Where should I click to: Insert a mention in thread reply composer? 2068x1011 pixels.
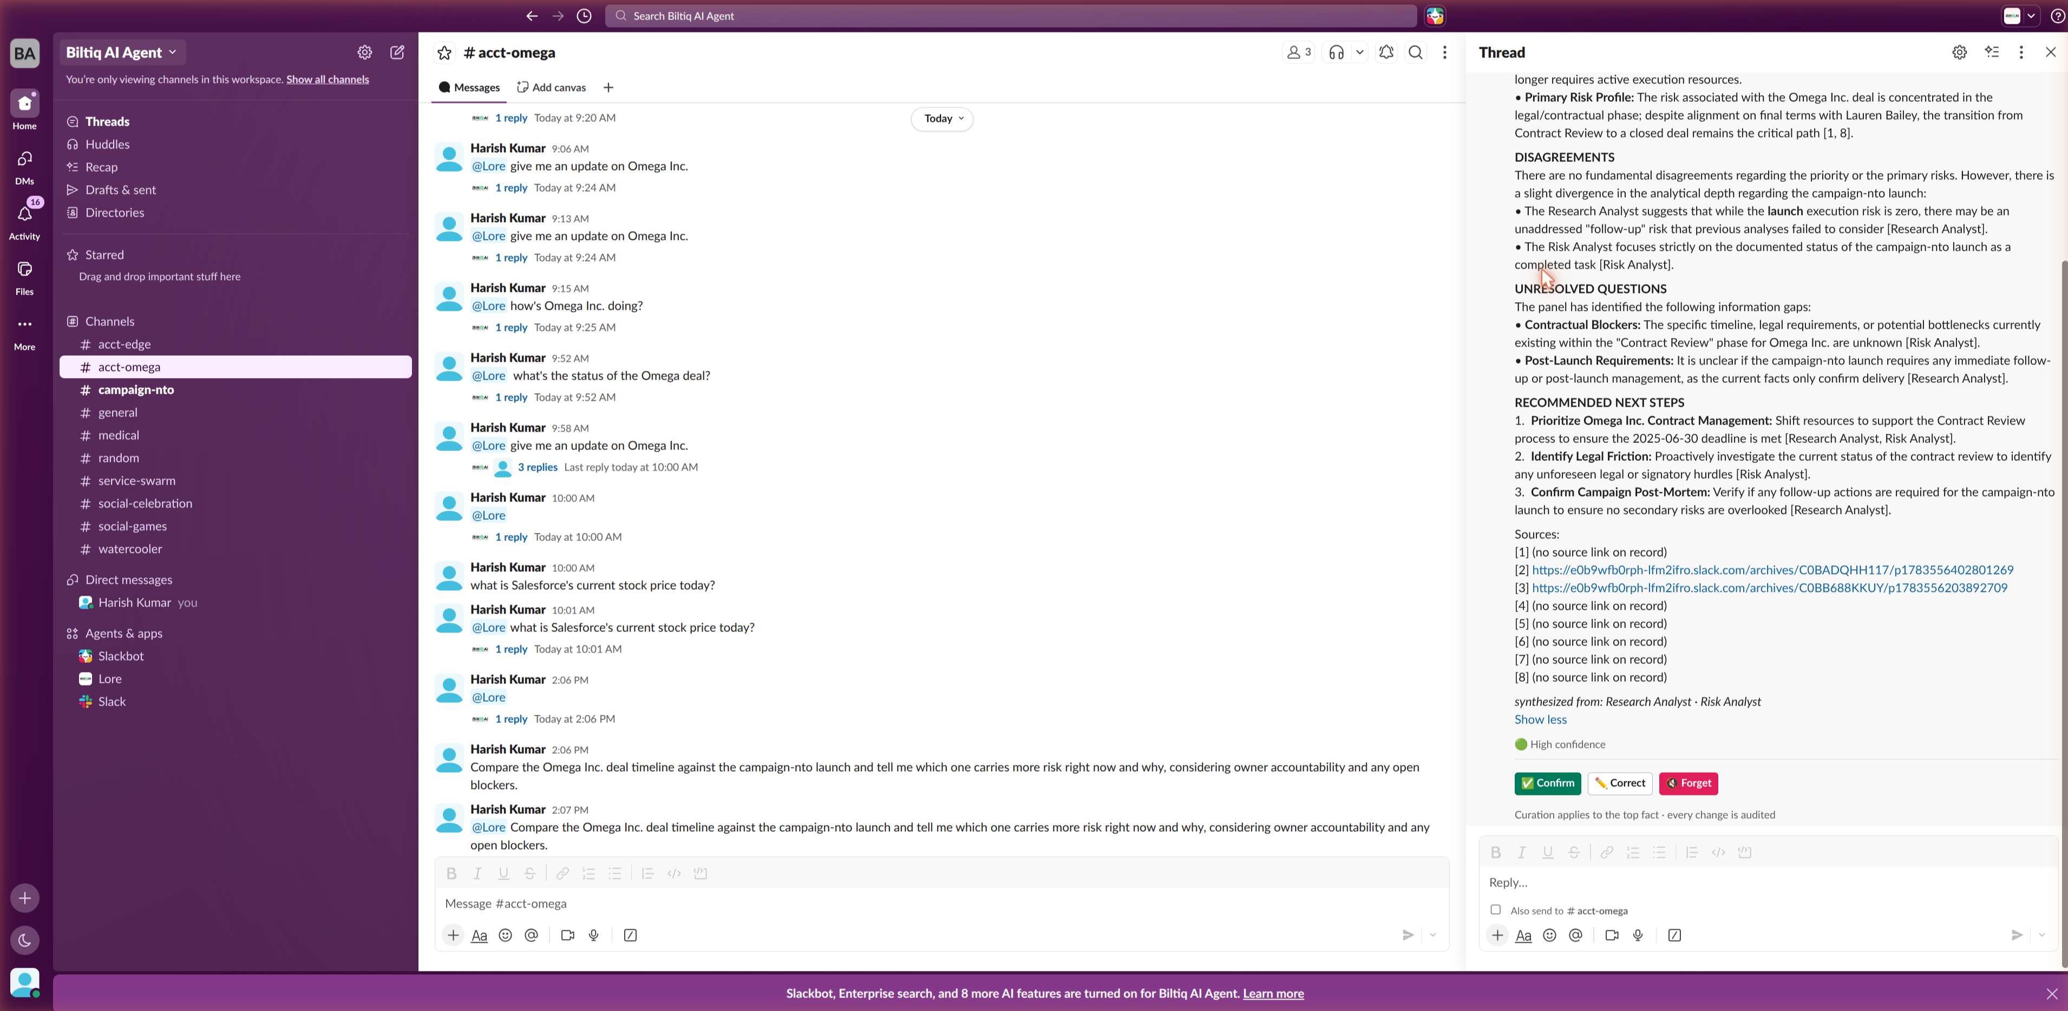tap(1576, 935)
